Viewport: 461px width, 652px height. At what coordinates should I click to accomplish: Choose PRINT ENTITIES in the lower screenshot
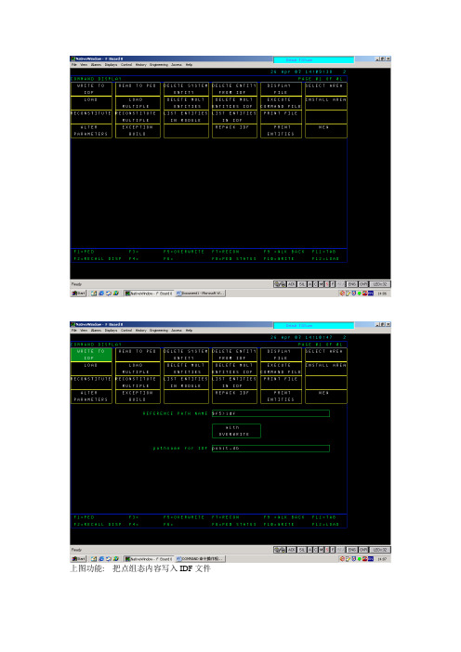(x=281, y=397)
